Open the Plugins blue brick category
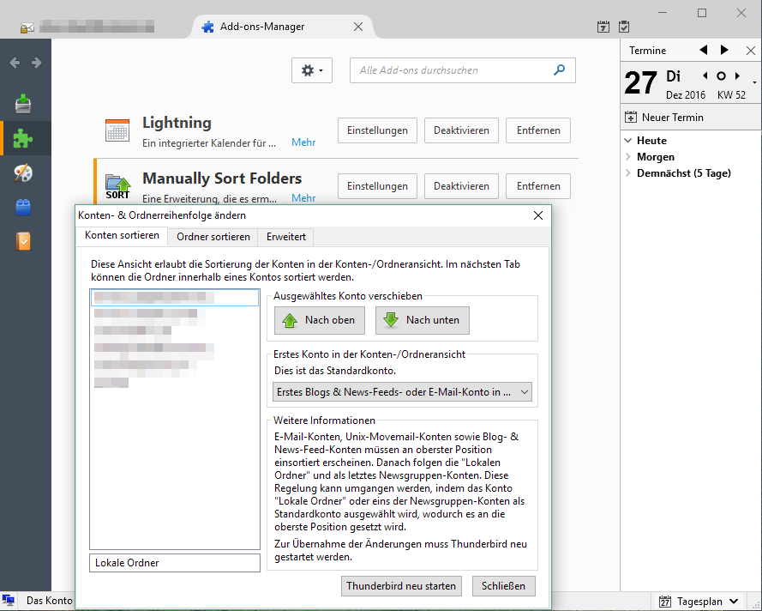 click(x=23, y=207)
